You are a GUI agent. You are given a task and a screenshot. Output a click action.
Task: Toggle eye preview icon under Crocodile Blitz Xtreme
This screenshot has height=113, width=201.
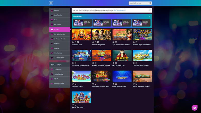pyautogui.click(x=134, y=63)
